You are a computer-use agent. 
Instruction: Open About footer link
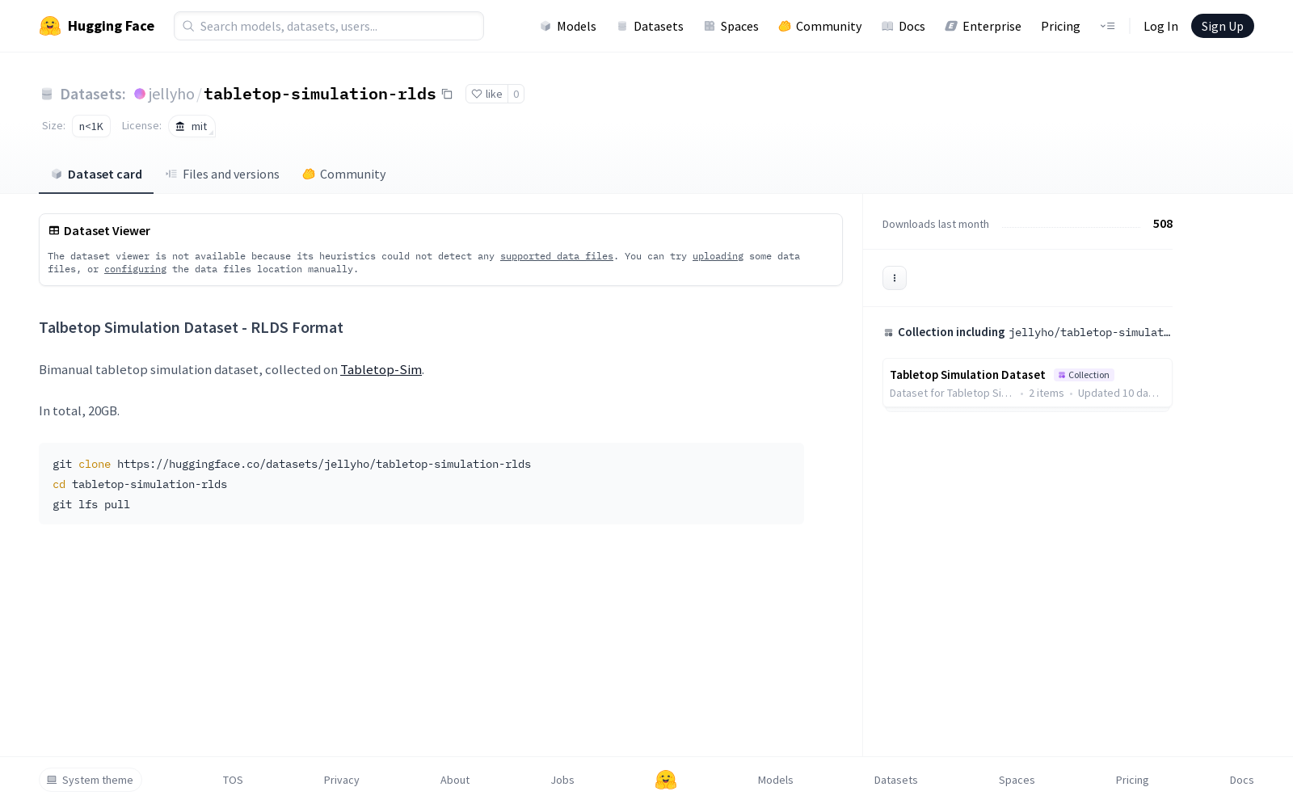tap(455, 780)
